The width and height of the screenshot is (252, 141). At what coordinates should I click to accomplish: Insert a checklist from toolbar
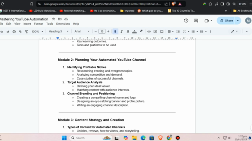pos(184,31)
